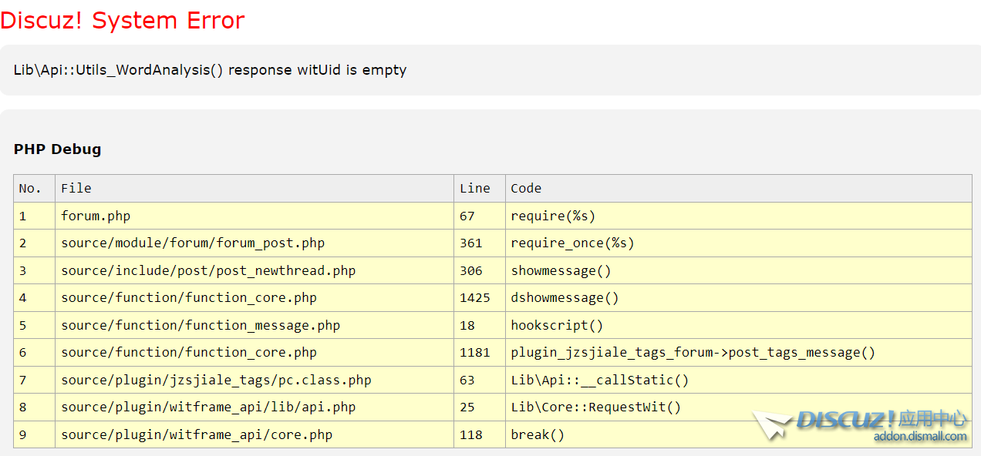Click the jzsjiale_tags pc.class.php path
This screenshot has height=456, width=981.
coord(216,380)
